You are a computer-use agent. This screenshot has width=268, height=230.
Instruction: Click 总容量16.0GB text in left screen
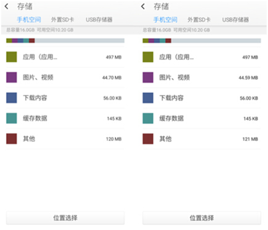pos(20,30)
